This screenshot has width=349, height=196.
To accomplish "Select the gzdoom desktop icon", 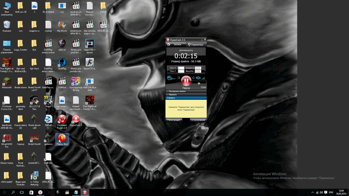I will (48, 139).
